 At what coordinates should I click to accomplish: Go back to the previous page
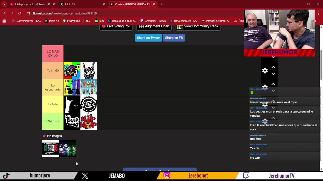pos(5,13)
